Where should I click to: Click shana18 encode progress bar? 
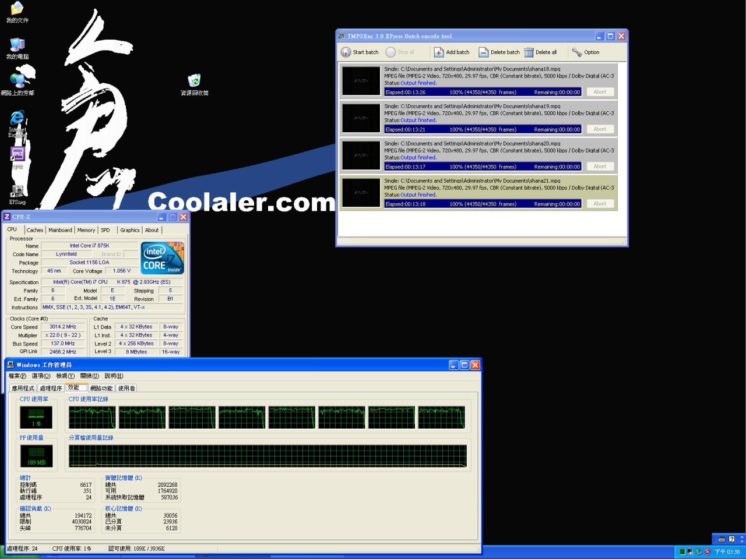click(483, 92)
